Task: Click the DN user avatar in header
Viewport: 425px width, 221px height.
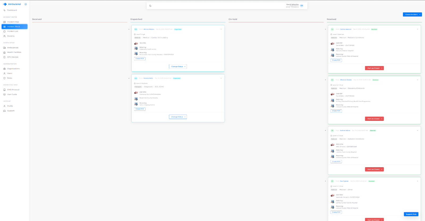Action: (x=302, y=6)
